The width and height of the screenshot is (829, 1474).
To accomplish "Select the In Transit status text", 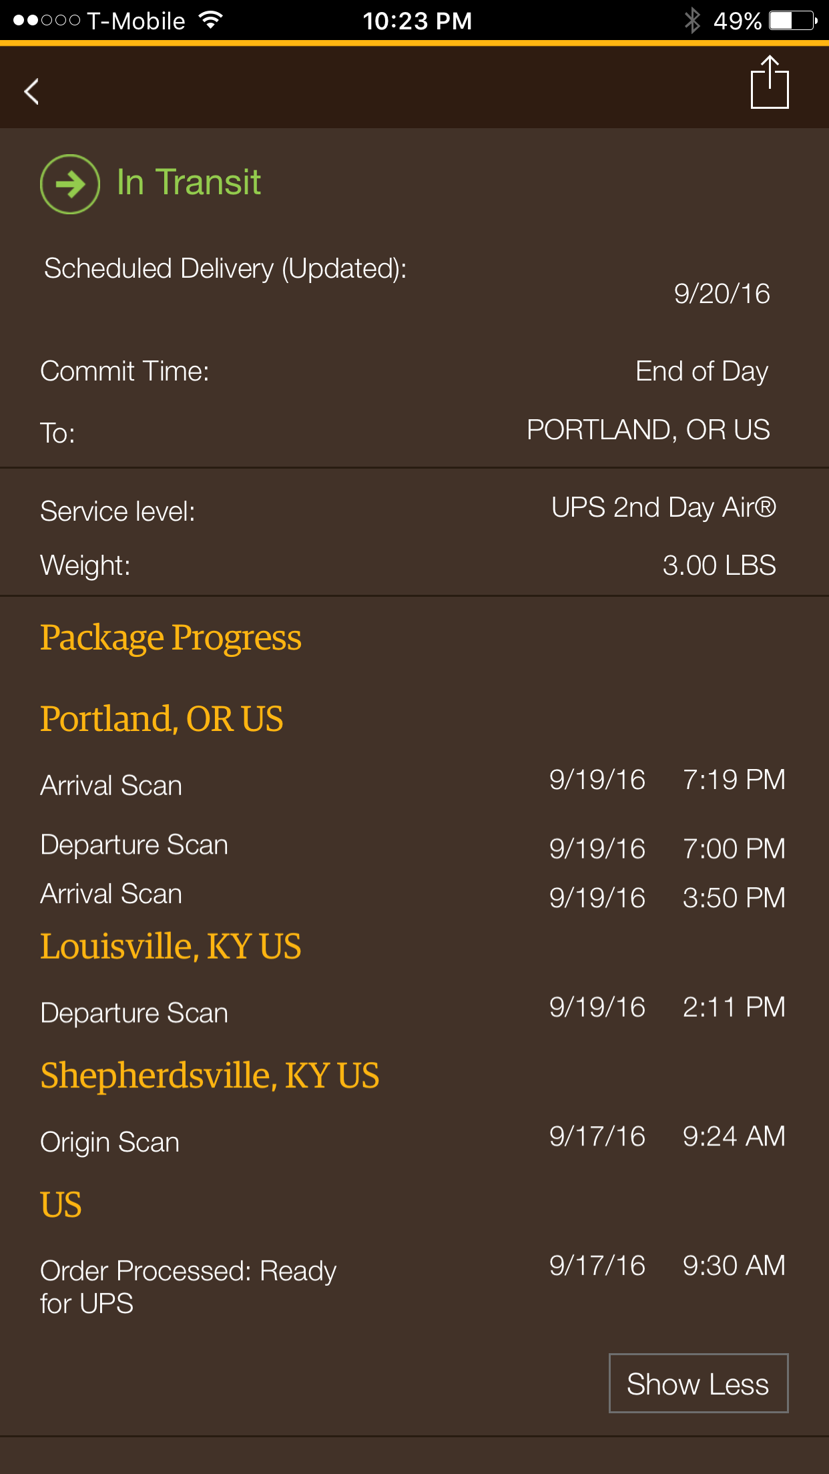I will (188, 182).
